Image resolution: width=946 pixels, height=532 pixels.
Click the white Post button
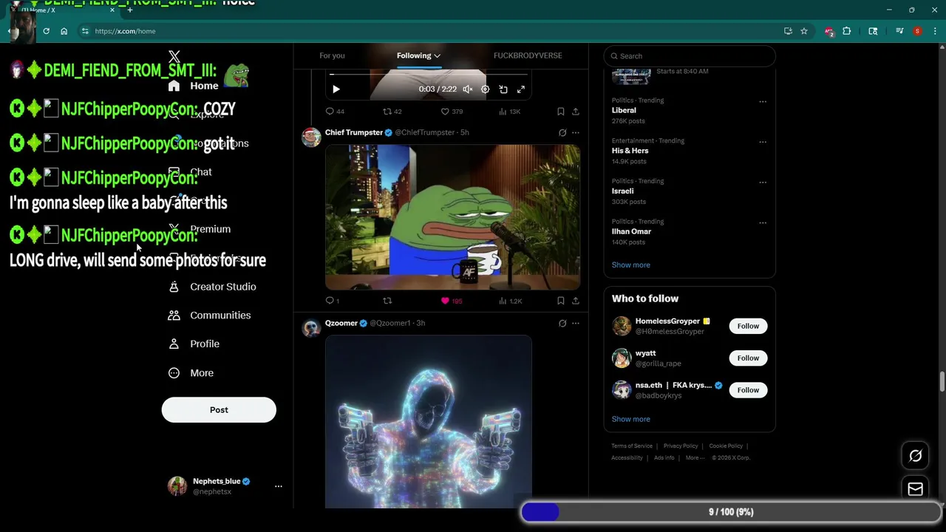[x=219, y=410]
